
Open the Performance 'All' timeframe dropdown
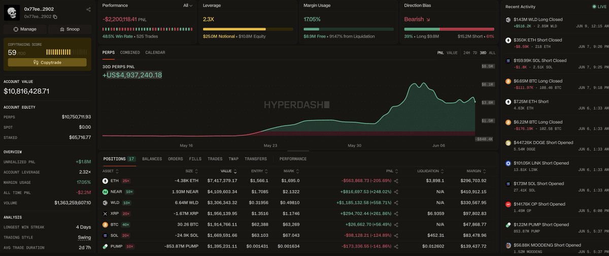pos(188,6)
